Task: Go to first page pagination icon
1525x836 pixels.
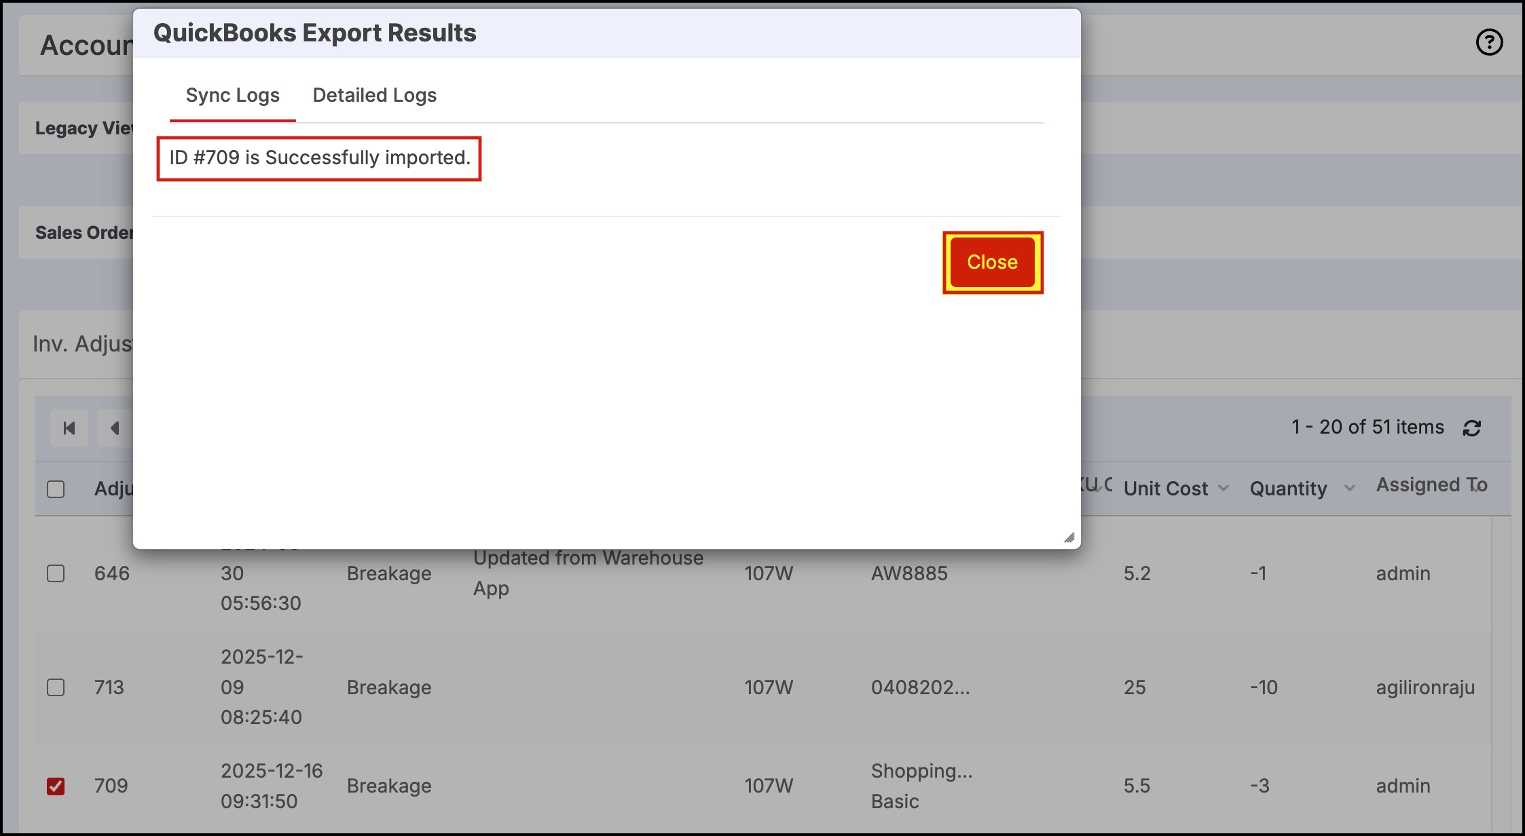Action: pyautogui.click(x=69, y=428)
